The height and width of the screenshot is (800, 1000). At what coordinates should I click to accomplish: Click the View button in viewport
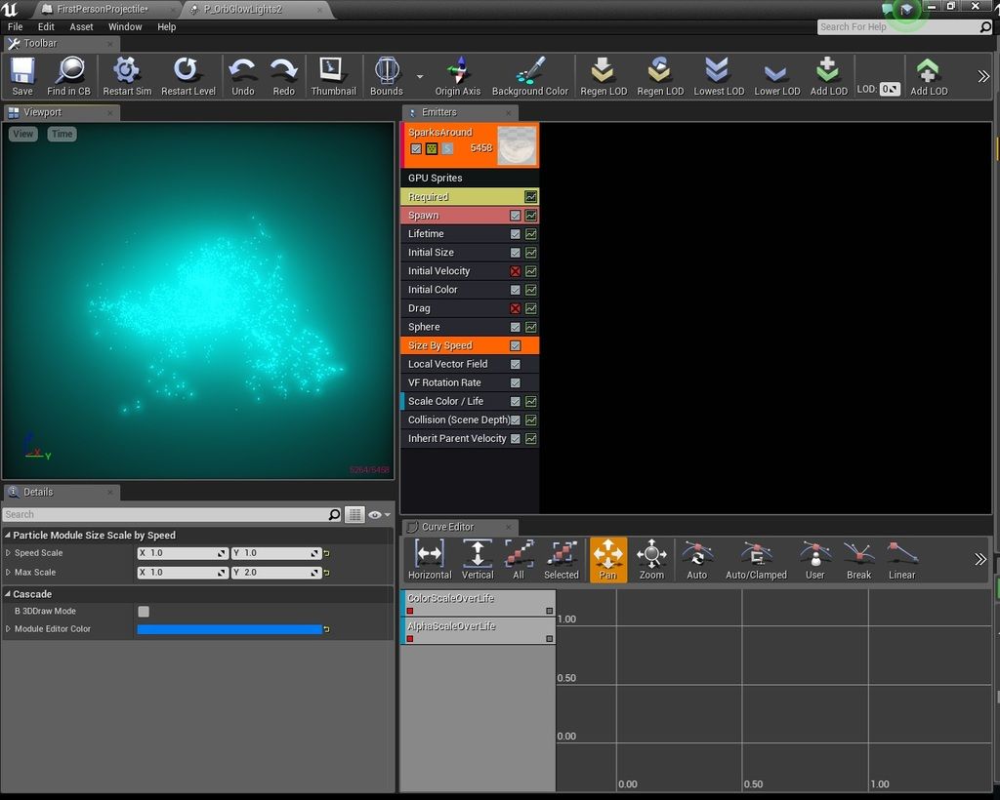point(22,134)
